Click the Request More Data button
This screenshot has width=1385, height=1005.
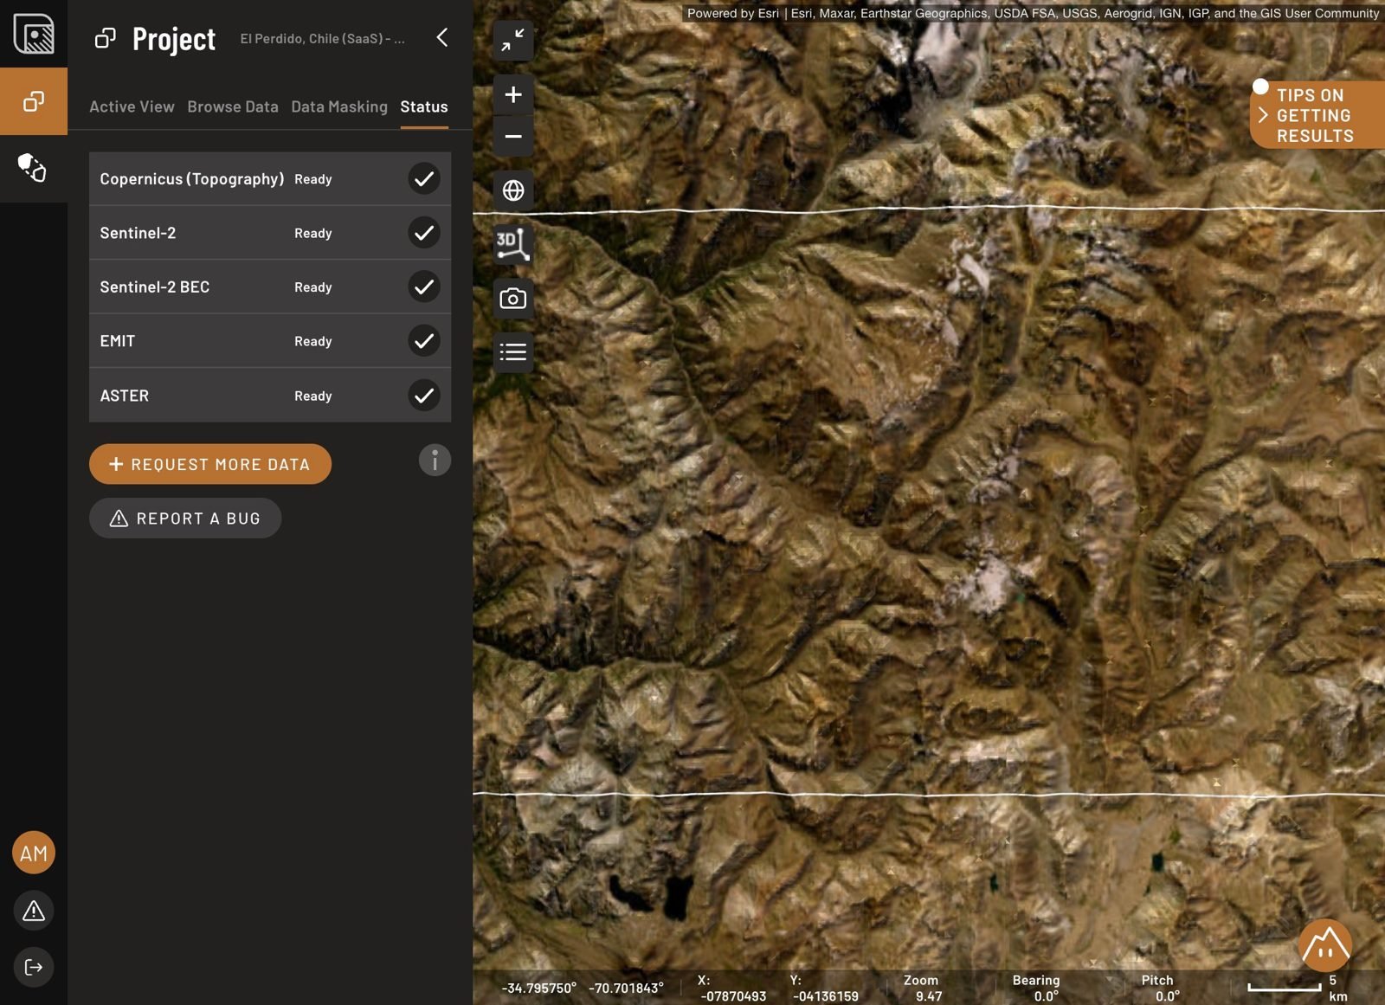pos(210,464)
